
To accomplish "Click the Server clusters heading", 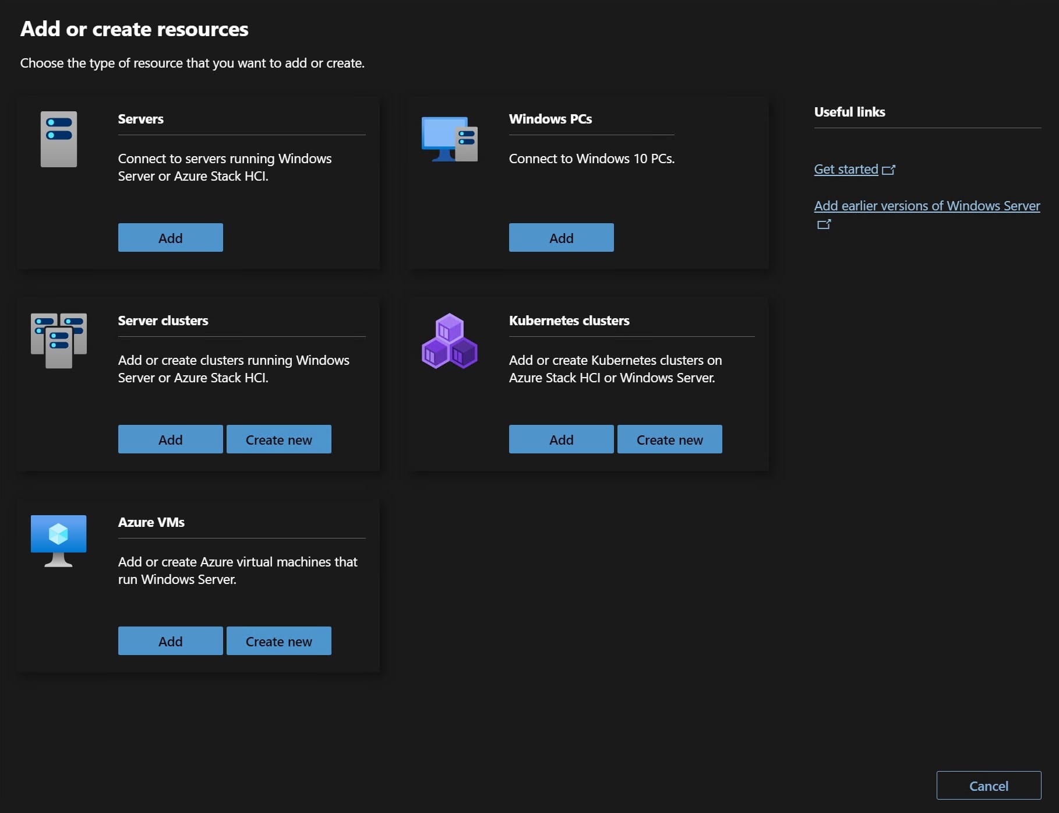I will (x=163, y=321).
